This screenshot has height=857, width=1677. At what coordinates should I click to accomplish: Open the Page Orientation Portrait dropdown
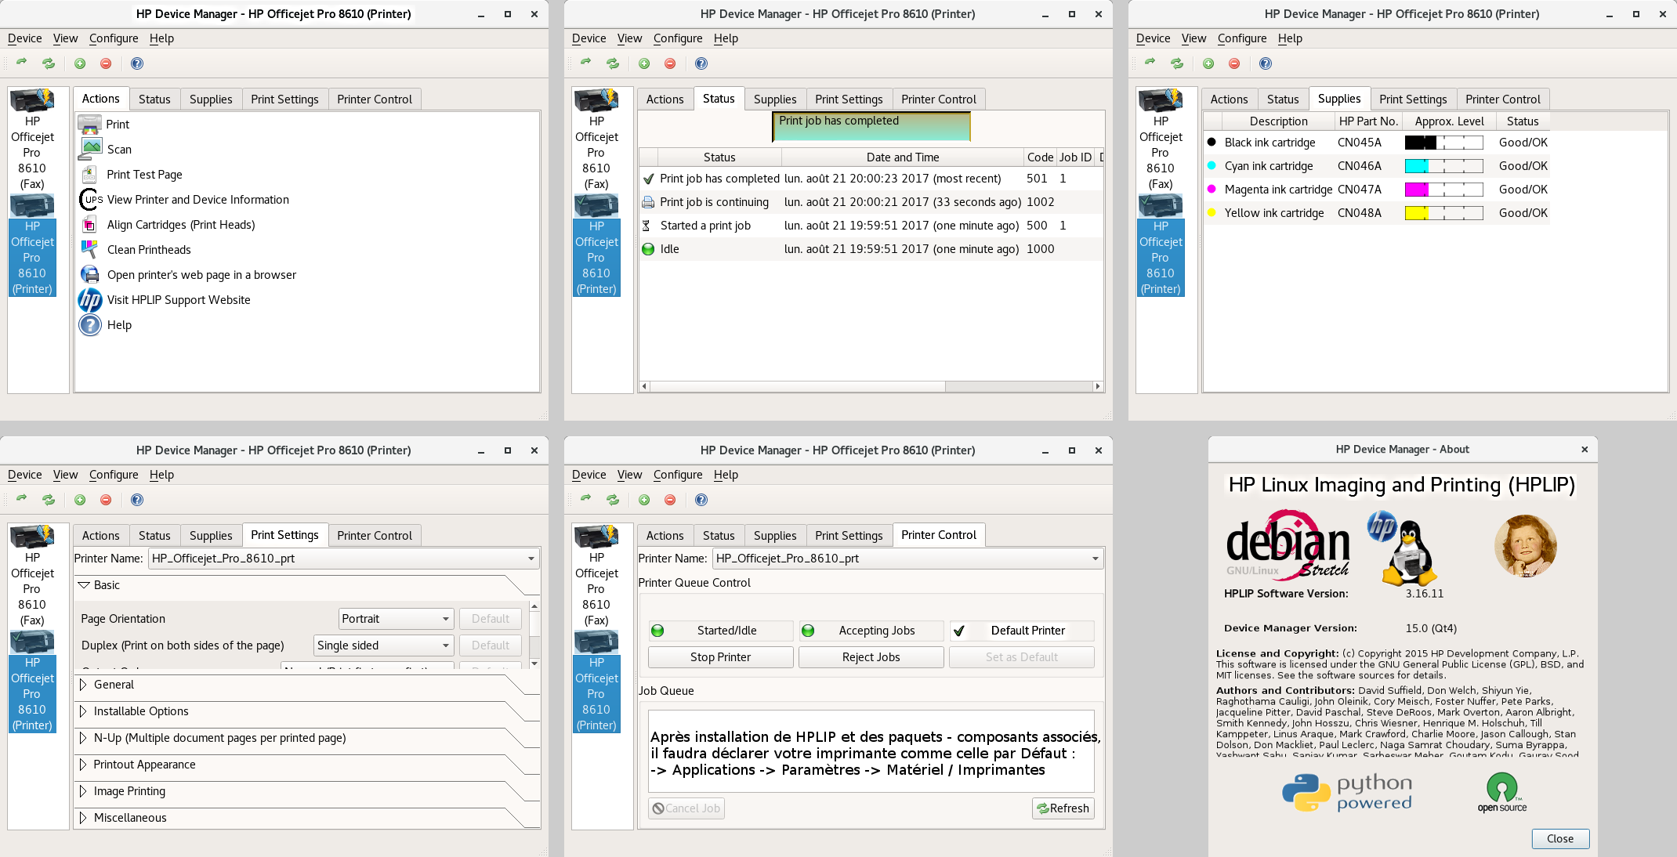pyautogui.click(x=396, y=619)
